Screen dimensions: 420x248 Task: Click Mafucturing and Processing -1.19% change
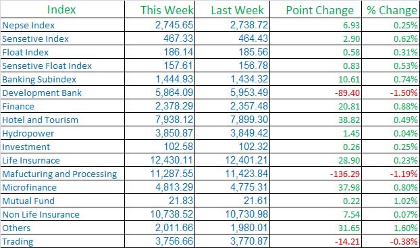click(x=404, y=174)
